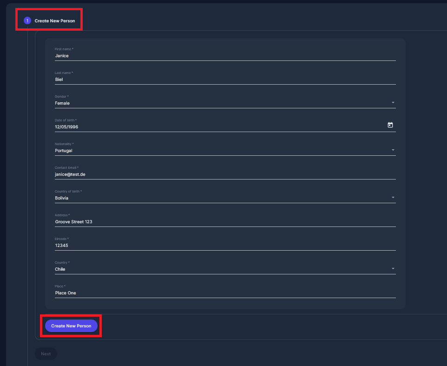Open the date of birth calendar picker
Screen dimensions: 447x366
pos(390,125)
